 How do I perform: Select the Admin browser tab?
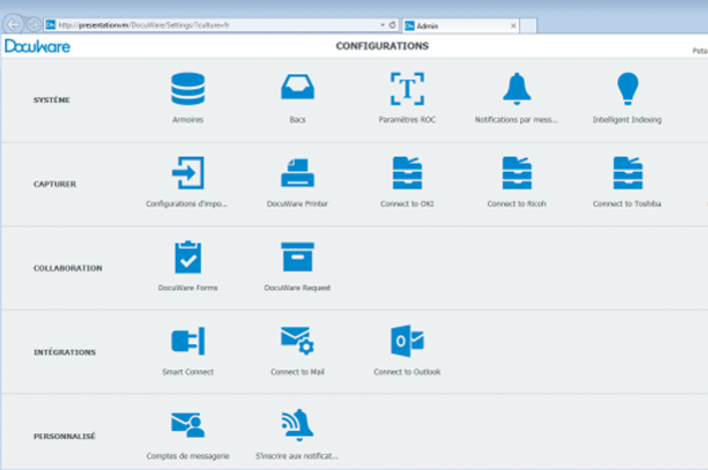coord(460,26)
